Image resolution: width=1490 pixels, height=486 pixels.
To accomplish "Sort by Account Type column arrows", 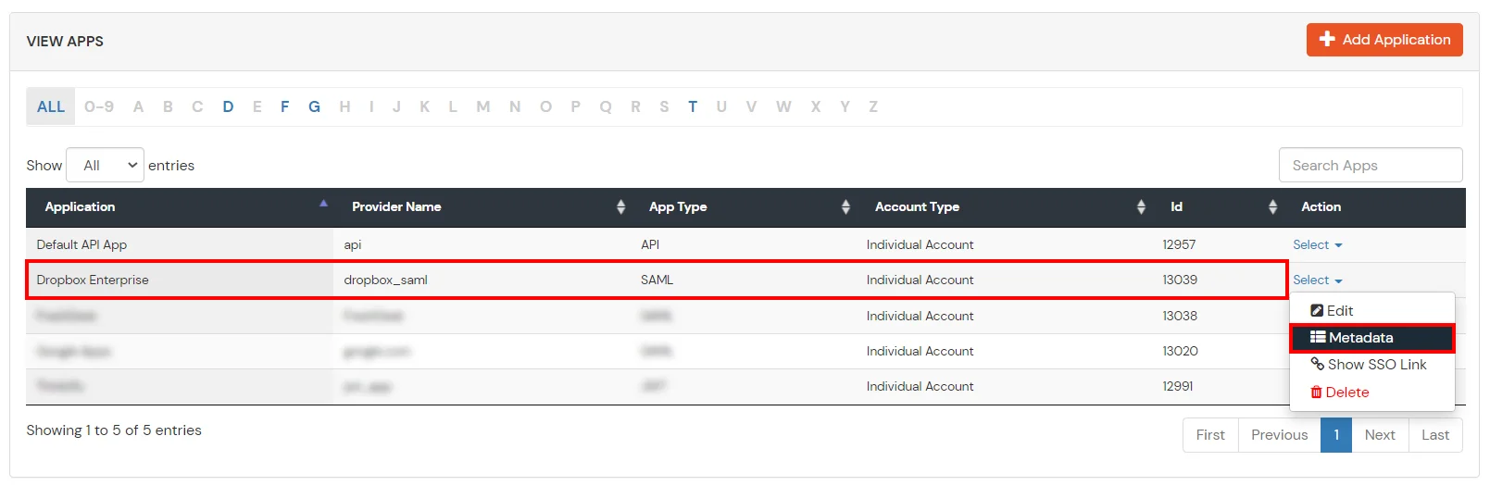I will pos(1141,207).
